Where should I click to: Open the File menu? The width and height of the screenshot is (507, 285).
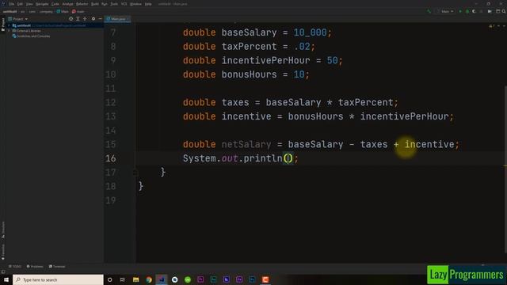pos(12,4)
